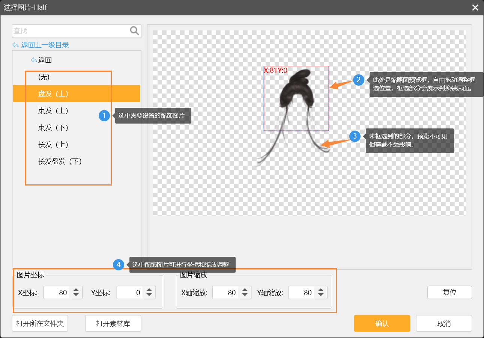
Task: Click the search magnifier icon
Action: (x=134, y=31)
